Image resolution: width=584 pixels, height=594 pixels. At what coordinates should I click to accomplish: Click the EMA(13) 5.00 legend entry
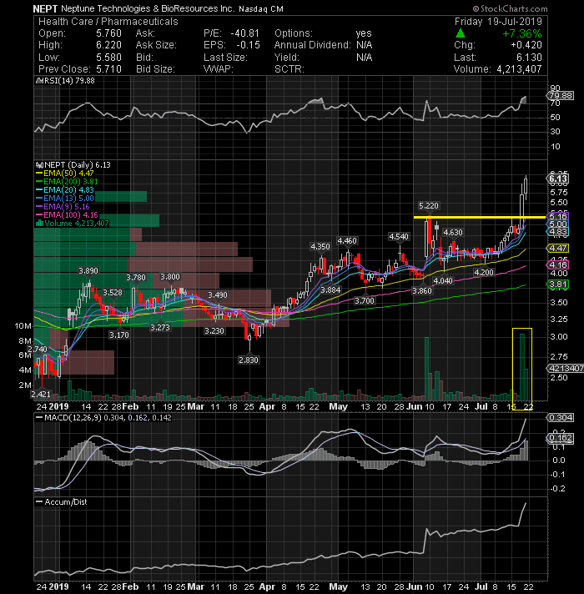pyautogui.click(x=65, y=198)
